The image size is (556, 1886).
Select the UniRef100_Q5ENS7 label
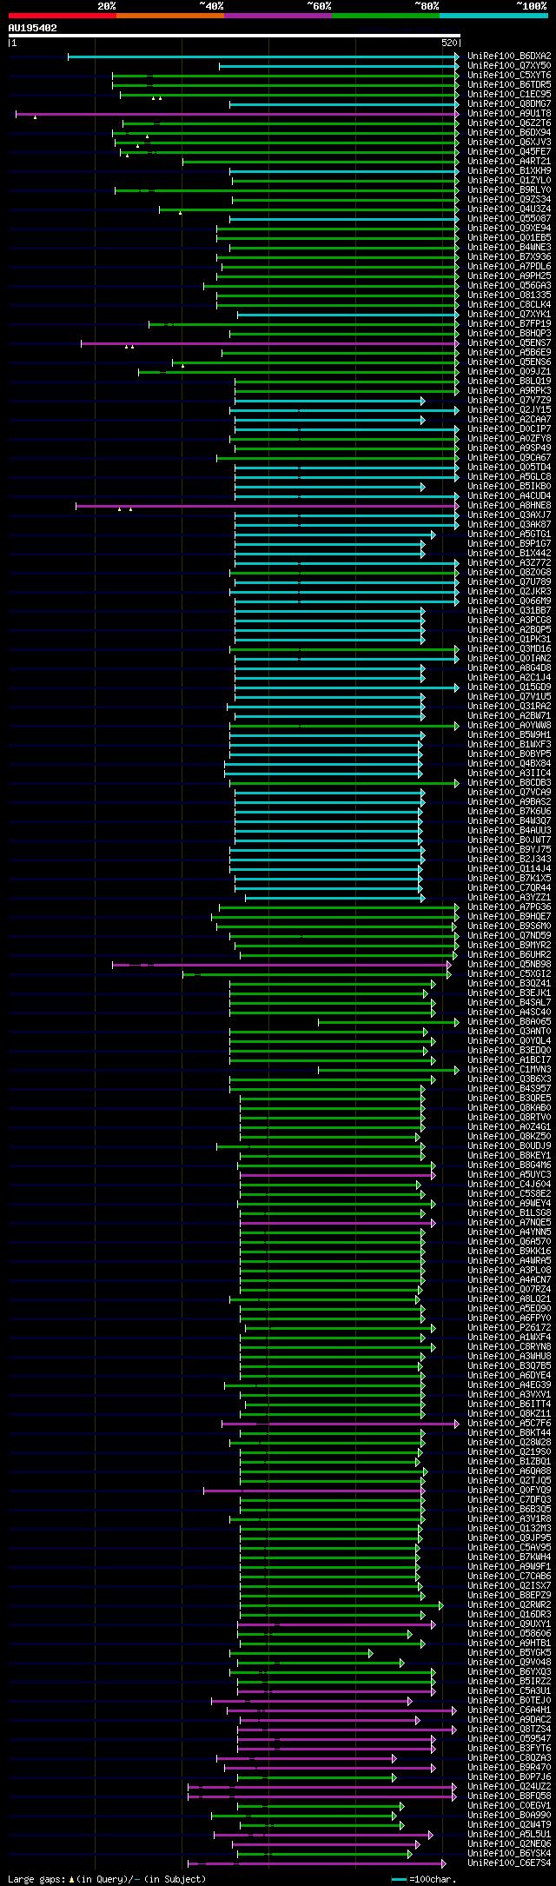click(x=509, y=343)
